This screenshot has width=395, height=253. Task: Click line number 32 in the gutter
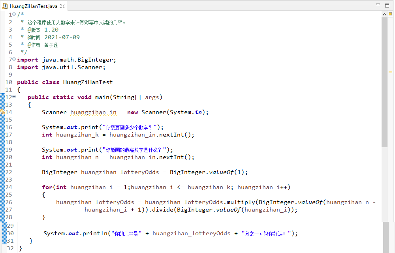pyautogui.click(x=10, y=249)
